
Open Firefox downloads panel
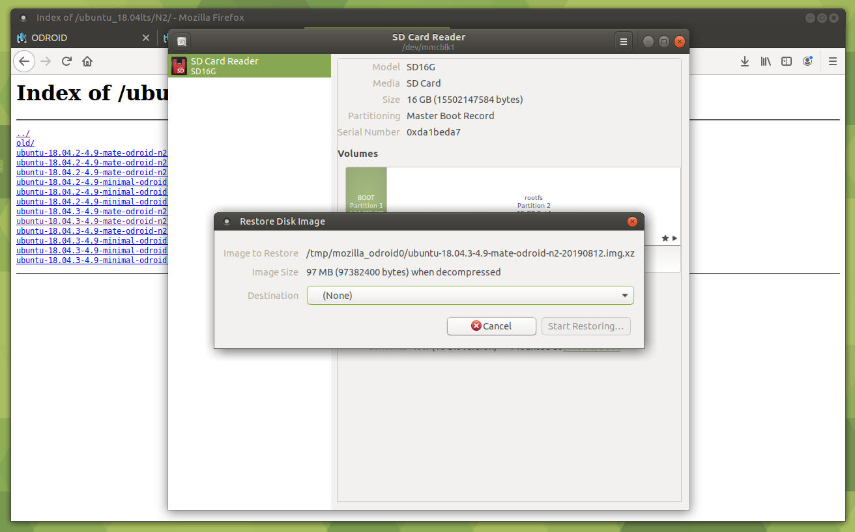coord(744,61)
